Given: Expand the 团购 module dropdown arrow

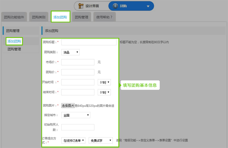Looking at the screenshot, I should click(148, 6).
